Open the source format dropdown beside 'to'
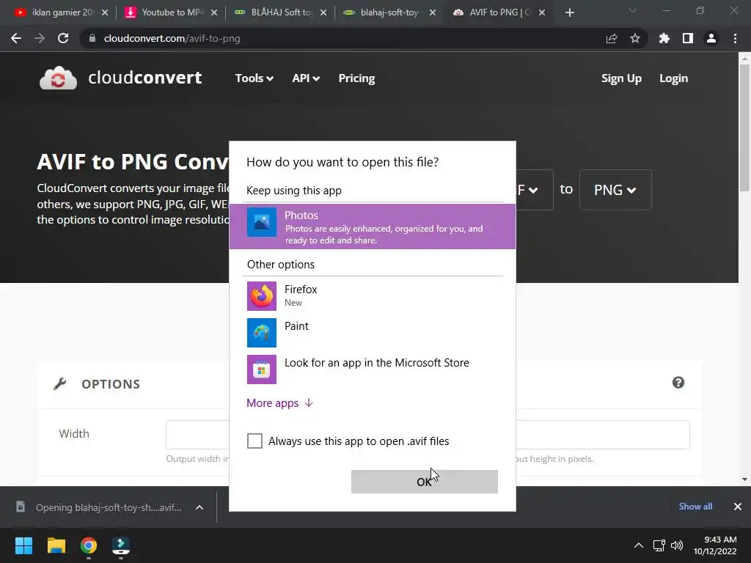Screen dimensions: 751x563 point(535,190)
